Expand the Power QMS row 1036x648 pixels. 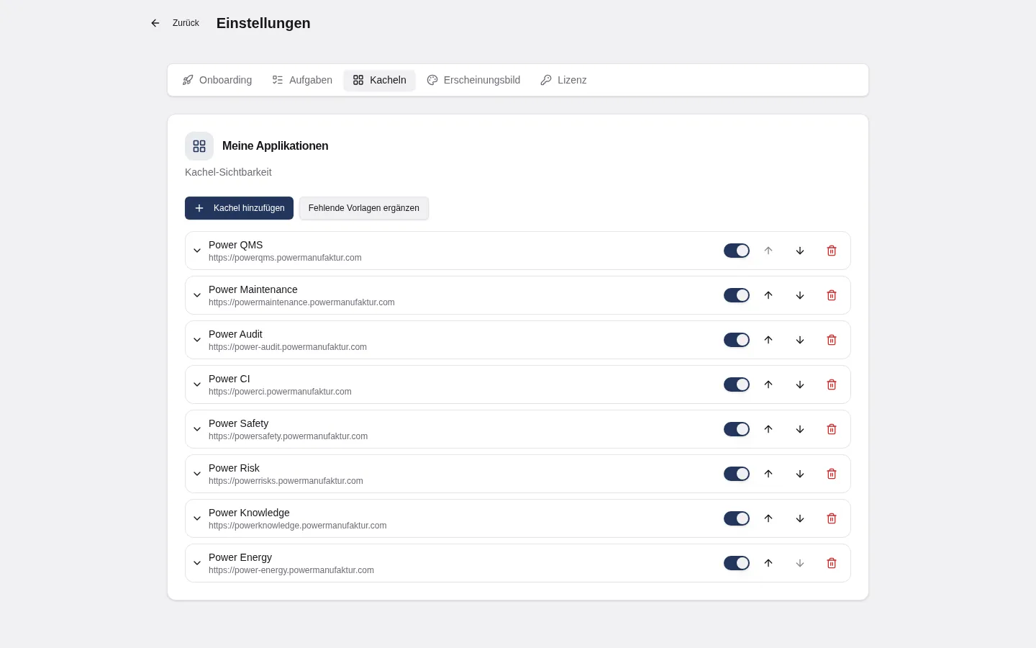click(197, 251)
